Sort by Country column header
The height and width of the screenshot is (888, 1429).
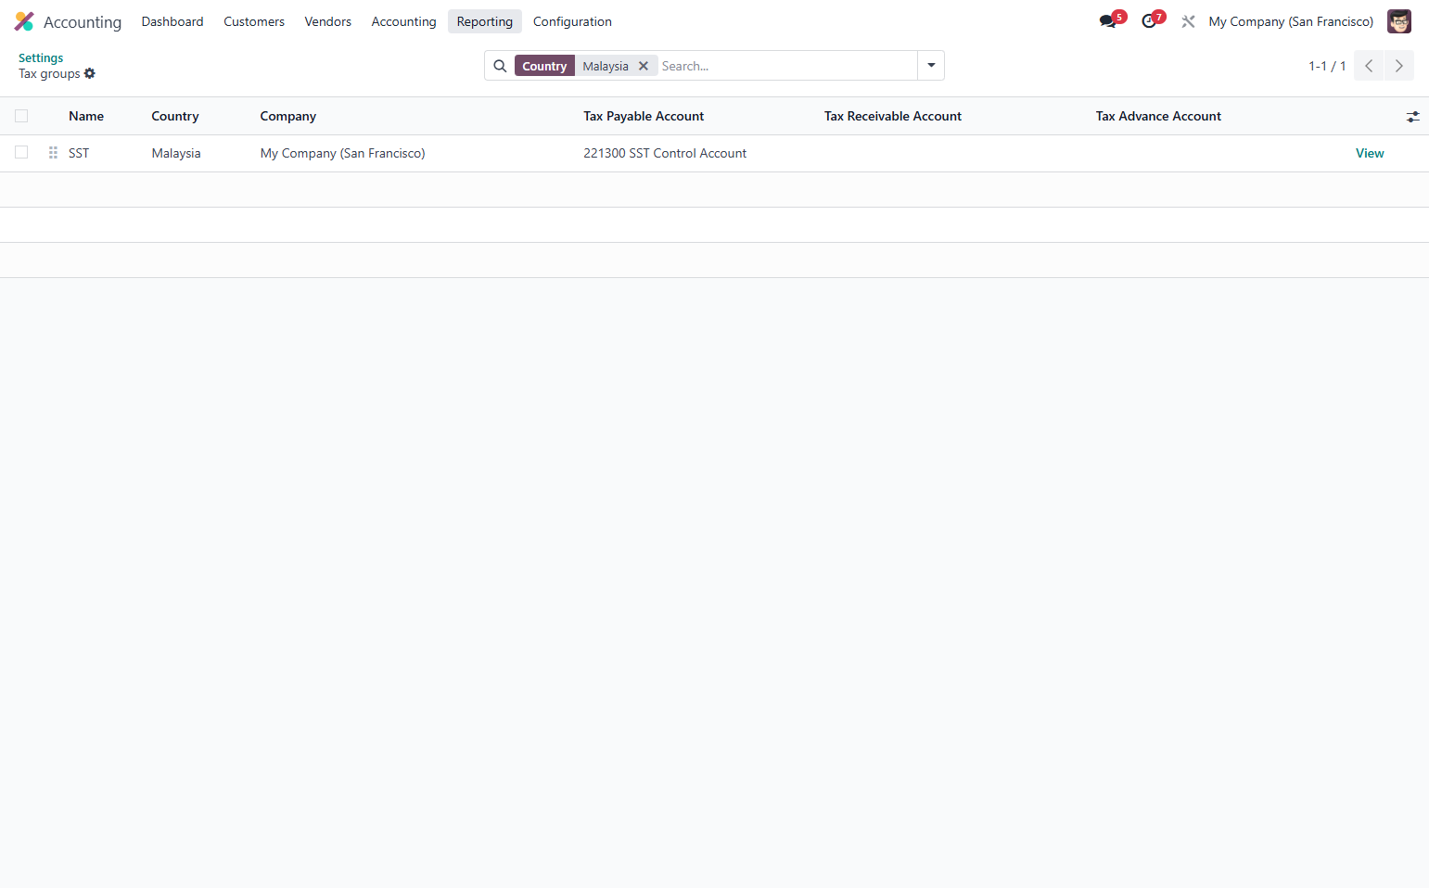click(x=175, y=116)
